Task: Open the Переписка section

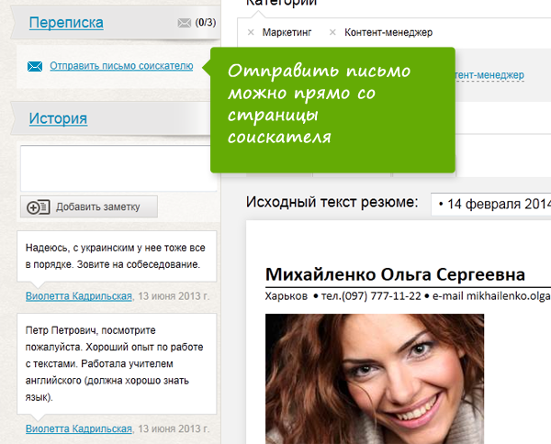Action: 65,23
